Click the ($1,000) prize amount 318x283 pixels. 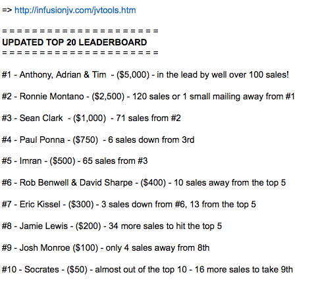tap(90, 118)
